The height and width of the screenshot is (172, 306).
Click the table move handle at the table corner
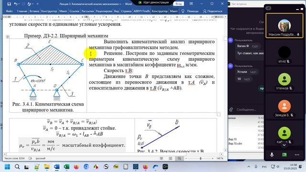(x=8, y=37)
